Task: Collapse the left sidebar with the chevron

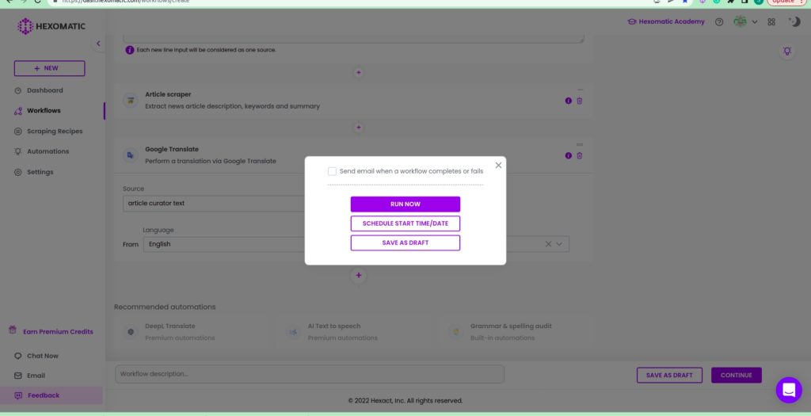Action: [98, 44]
